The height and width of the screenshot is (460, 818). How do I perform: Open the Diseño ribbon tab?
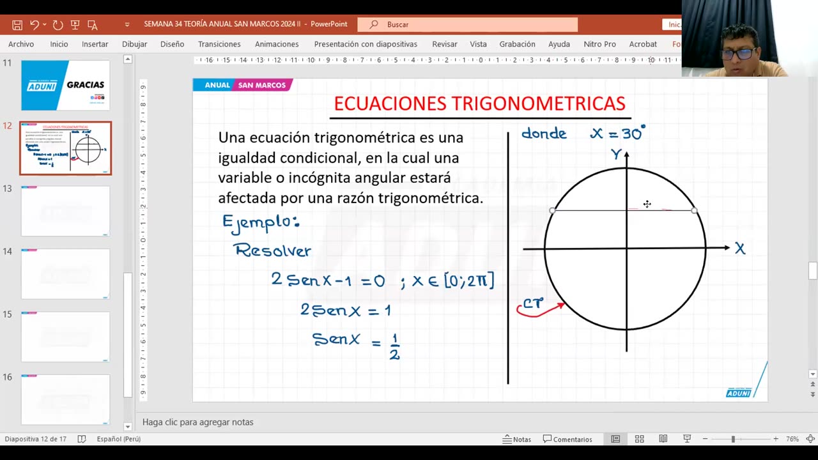pyautogui.click(x=172, y=44)
